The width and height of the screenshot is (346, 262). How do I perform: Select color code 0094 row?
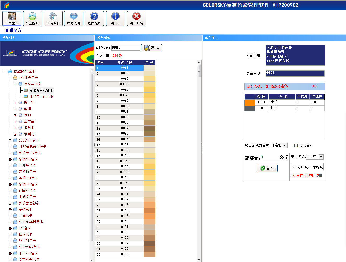[125, 128]
